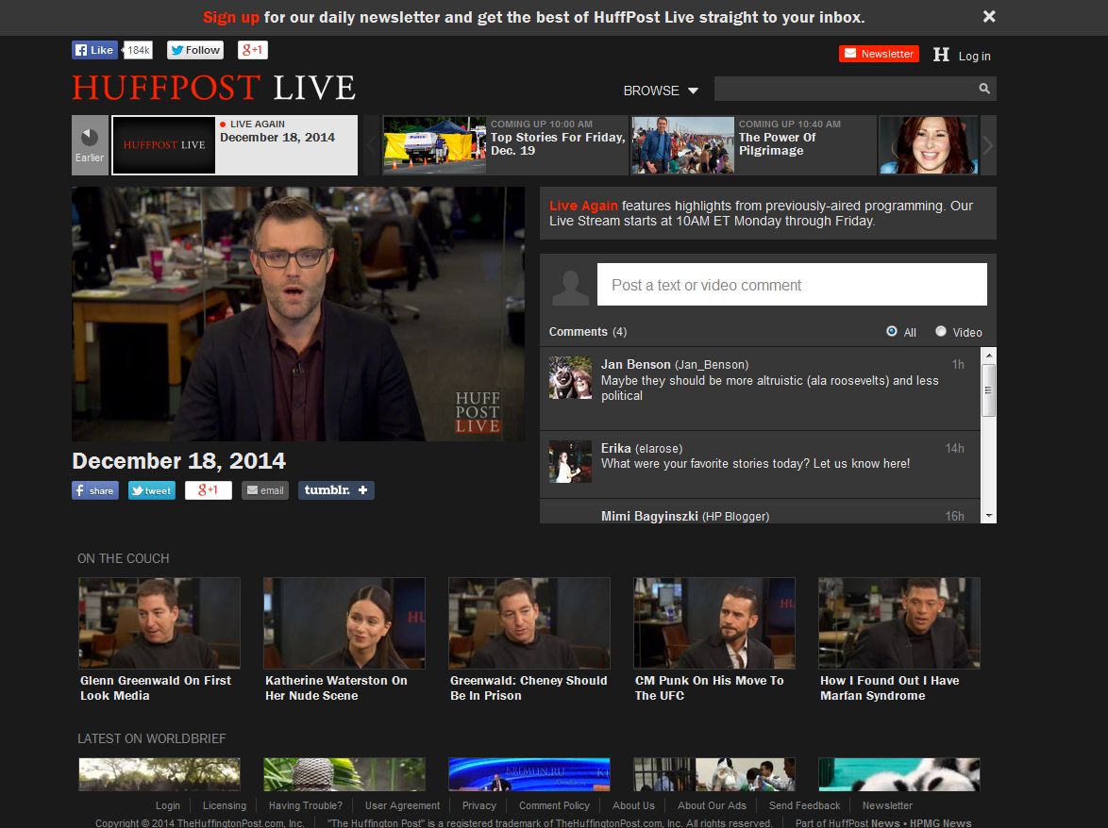The height and width of the screenshot is (828, 1108).
Task: Click comments scrollbar down arrow
Action: pos(989,516)
